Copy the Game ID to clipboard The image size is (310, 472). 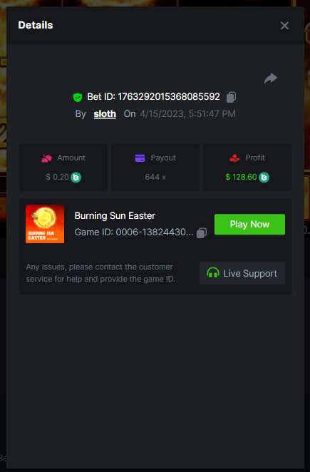pos(202,232)
